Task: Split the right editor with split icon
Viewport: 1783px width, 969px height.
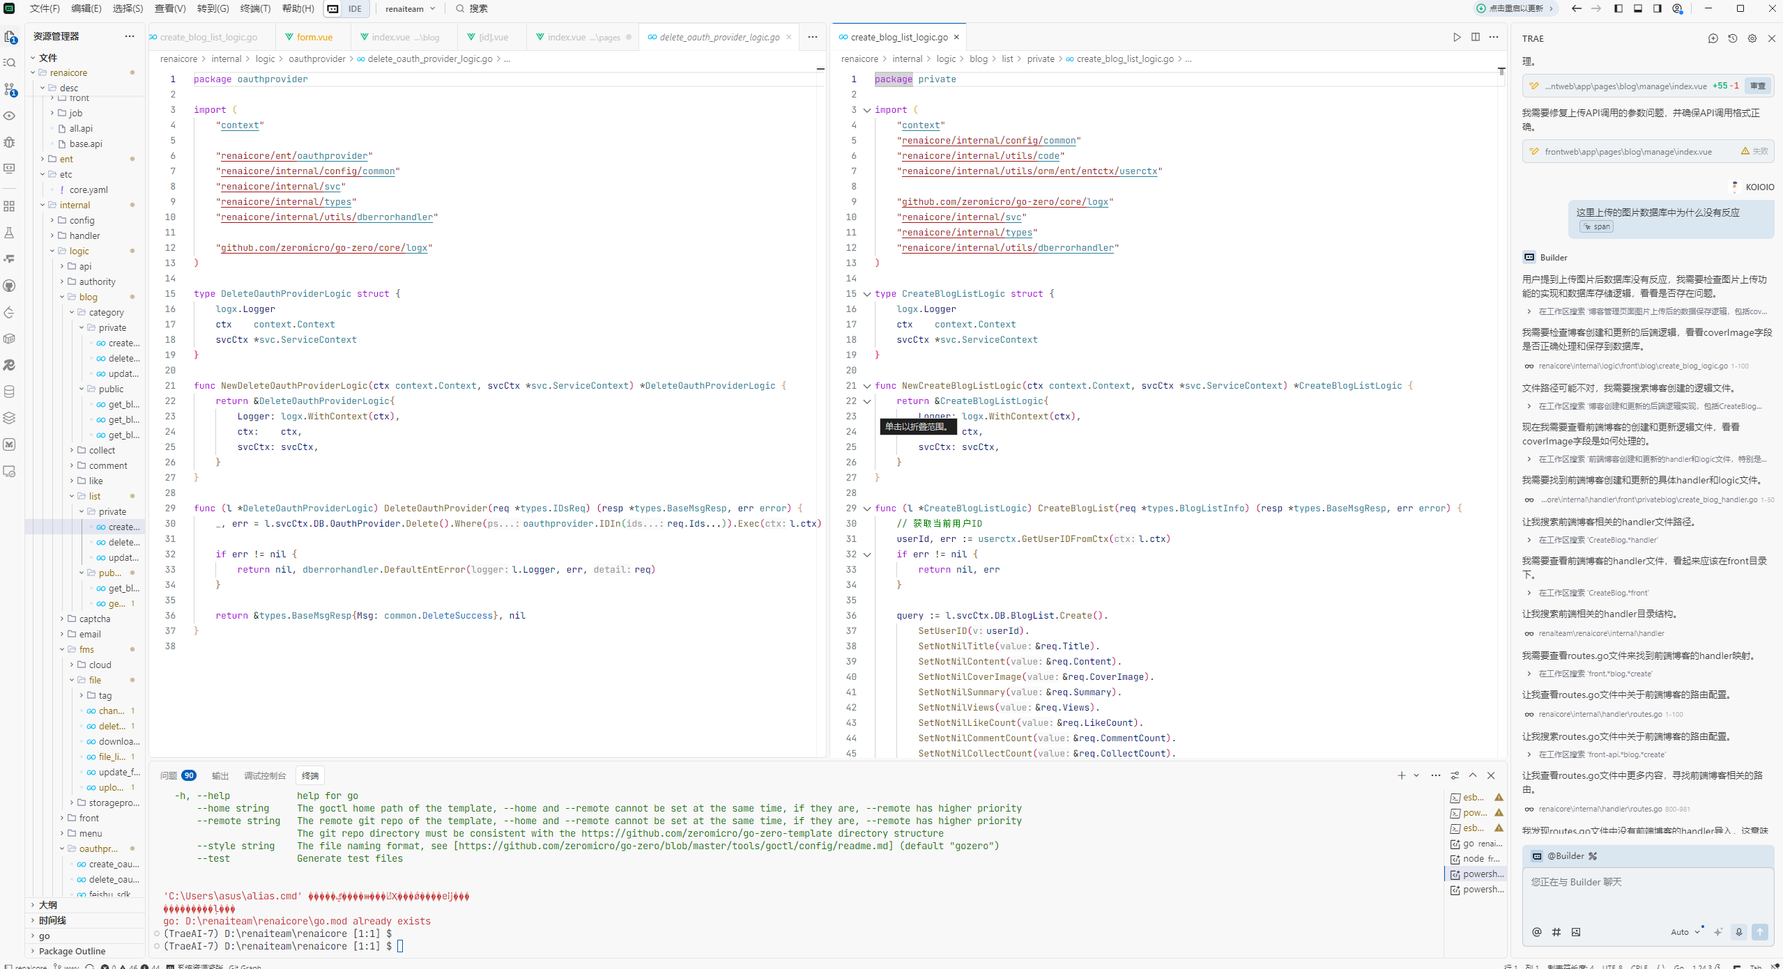Action: [1475, 37]
